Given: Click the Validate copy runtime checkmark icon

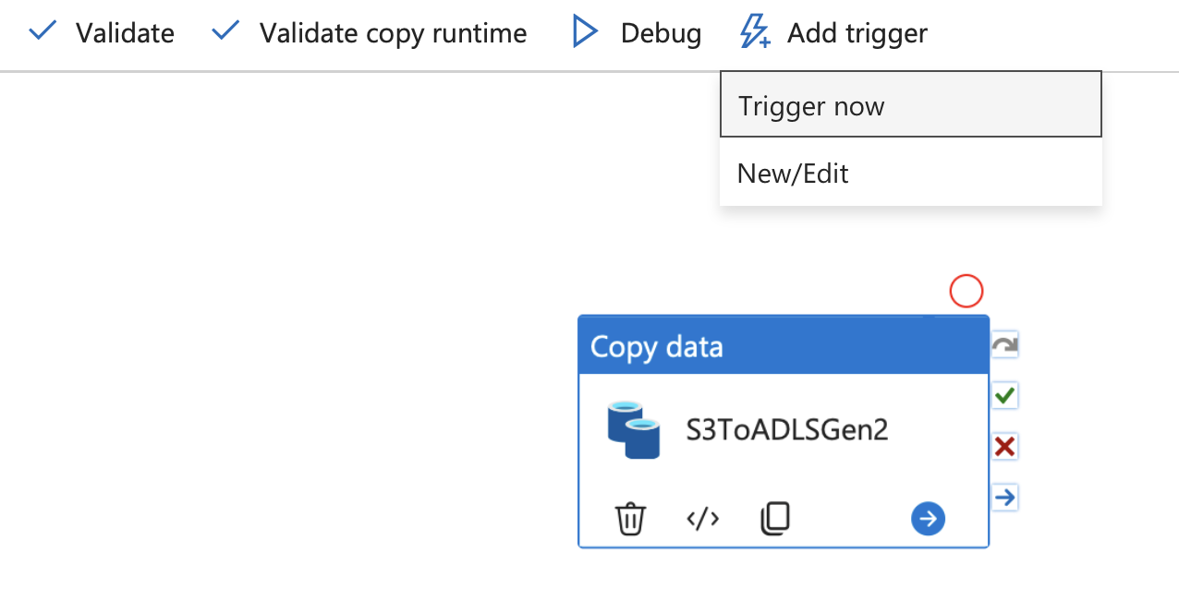Looking at the screenshot, I should pyautogui.click(x=225, y=32).
